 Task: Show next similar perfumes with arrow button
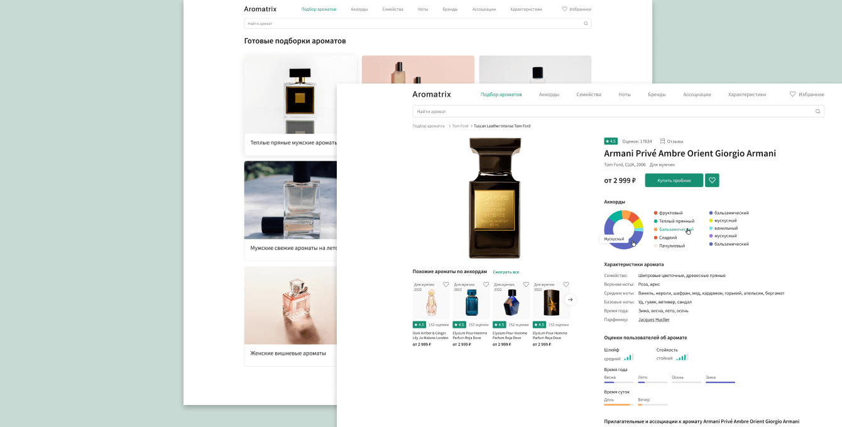(x=570, y=300)
